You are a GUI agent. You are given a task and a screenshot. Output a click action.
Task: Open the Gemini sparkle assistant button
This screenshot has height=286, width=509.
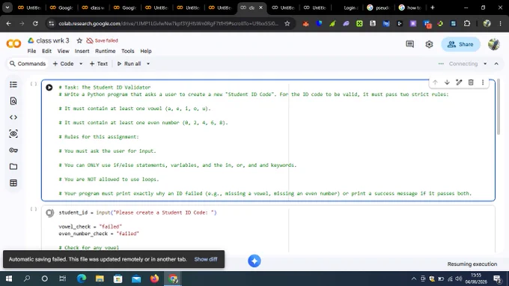(x=254, y=261)
